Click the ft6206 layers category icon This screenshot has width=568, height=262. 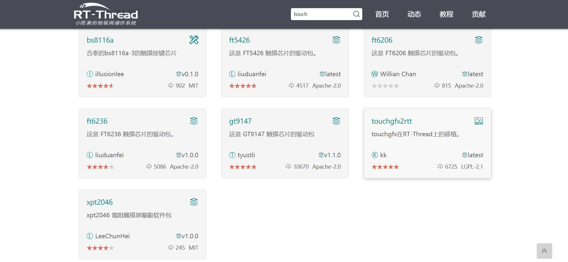pos(479,40)
